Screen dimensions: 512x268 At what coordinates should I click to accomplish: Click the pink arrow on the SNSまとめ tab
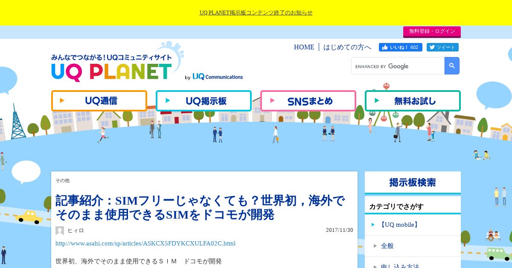point(273,101)
